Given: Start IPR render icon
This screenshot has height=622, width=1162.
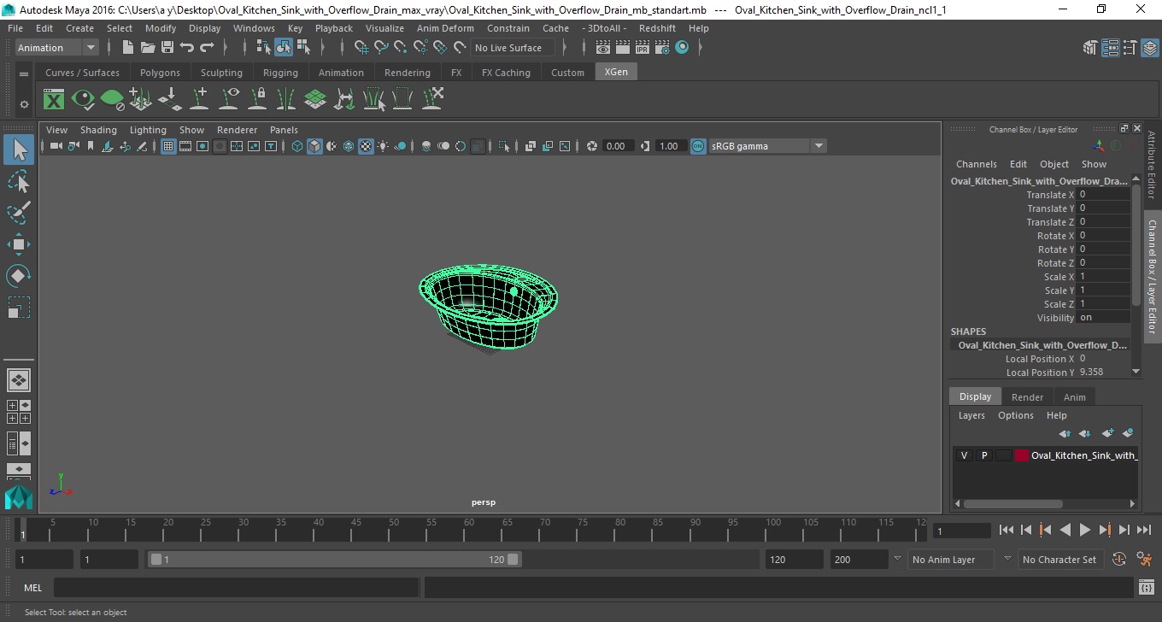Looking at the screenshot, I should tap(643, 48).
